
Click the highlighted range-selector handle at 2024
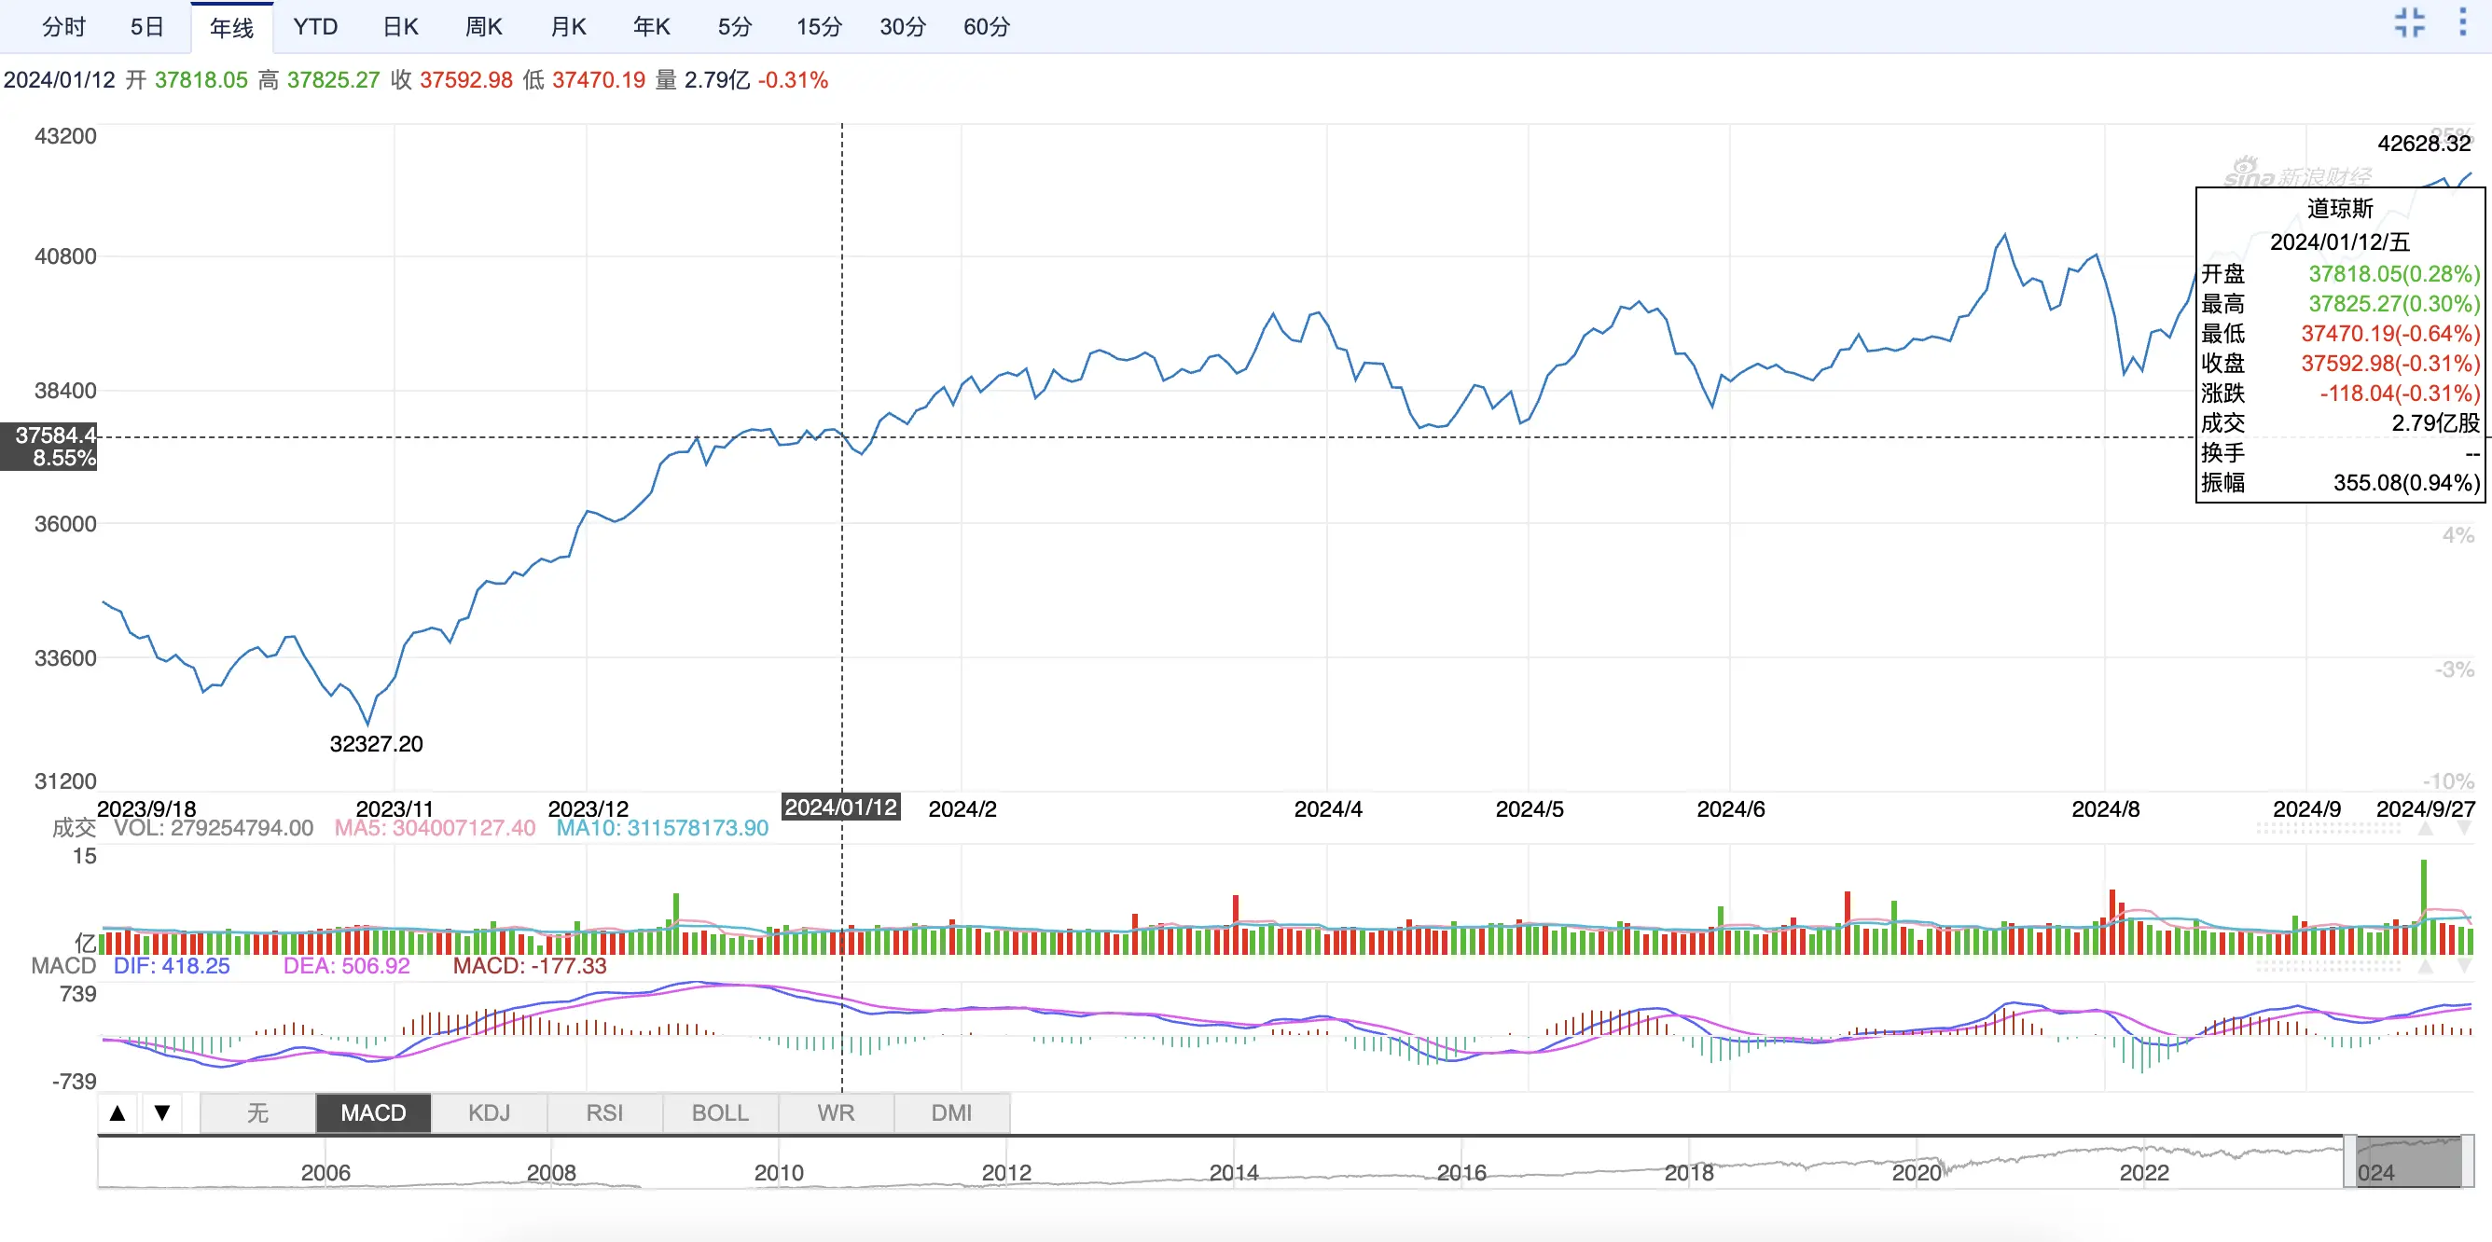coord(2409,1162)
